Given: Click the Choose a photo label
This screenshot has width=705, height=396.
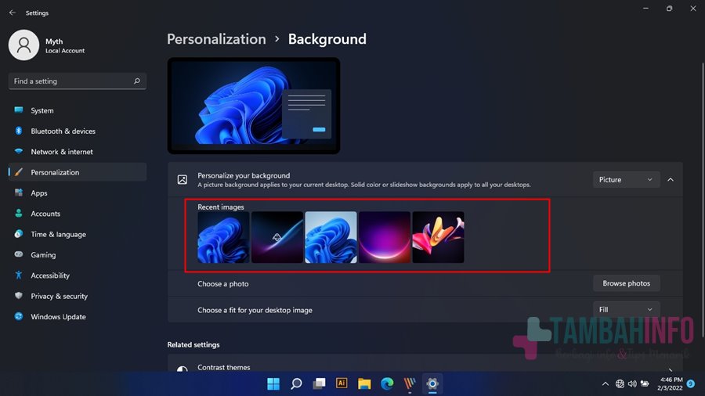Looking at the screenshot, I should click(x=223, y=284).
